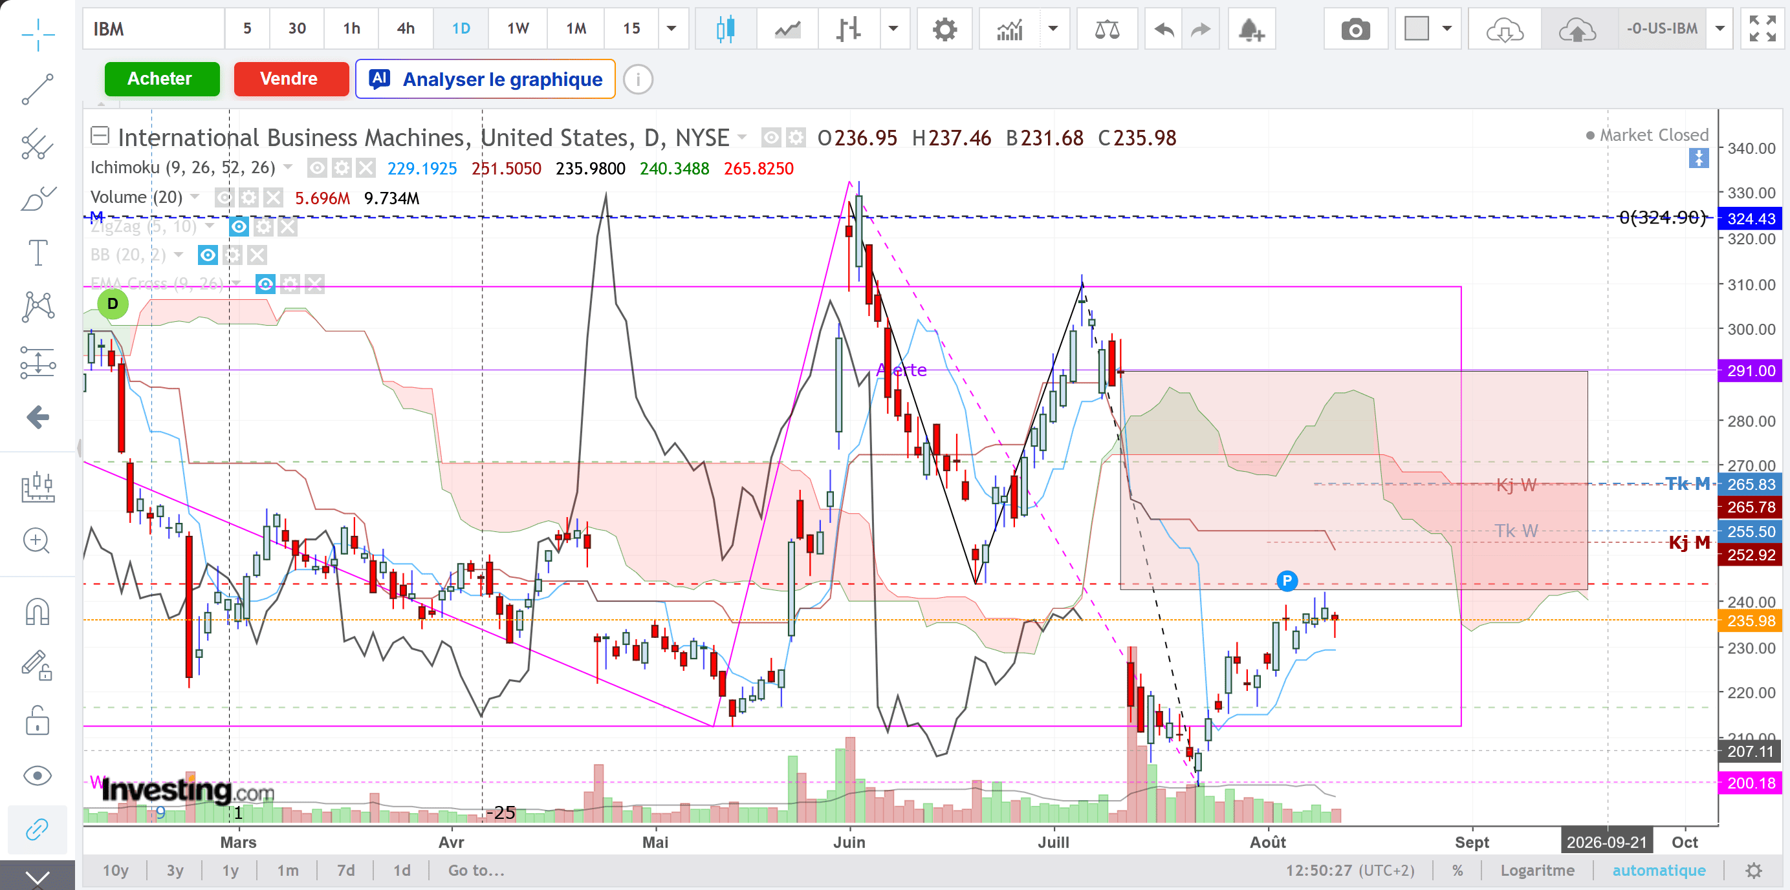Click the automatique scale option

[x=1659, y=871]
